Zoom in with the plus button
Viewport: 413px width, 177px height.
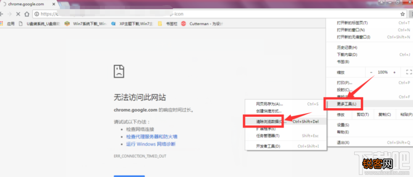pos(394,72)
